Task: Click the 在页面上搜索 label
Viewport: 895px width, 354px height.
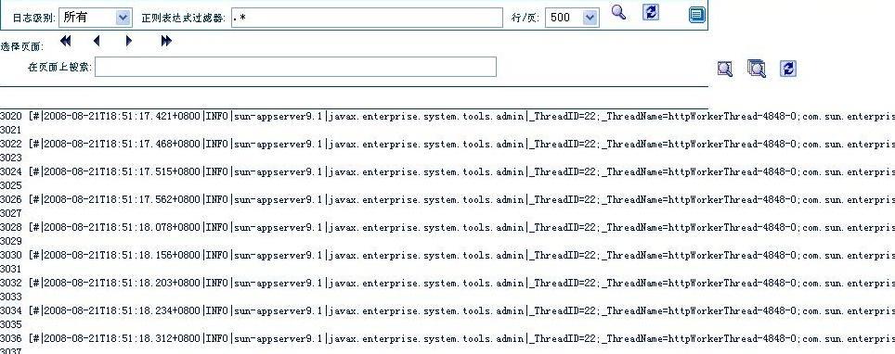Action: 59,68
